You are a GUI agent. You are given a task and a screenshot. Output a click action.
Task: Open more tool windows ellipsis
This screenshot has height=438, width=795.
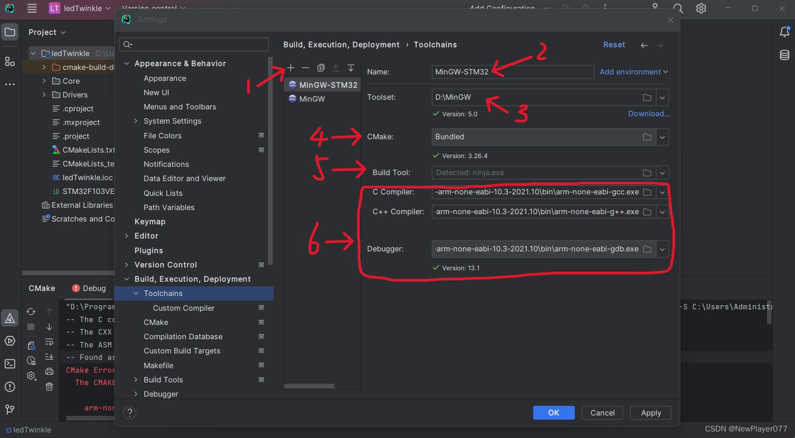tap(10, 85)
